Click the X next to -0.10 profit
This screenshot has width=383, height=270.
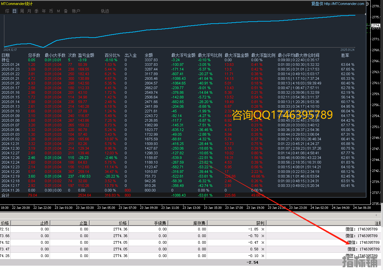point(262,256)
